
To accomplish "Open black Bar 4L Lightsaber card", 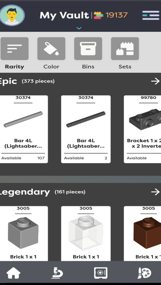I will 86,129.
